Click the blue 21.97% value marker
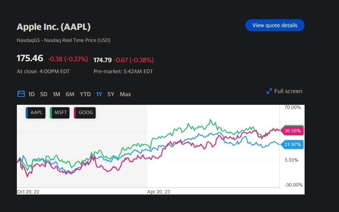Viewport: 339px width, 212px height. [x=293, y=145]
